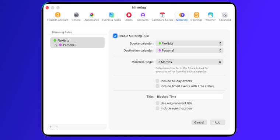The width and height of the screenshot is (280, 140).
Task: Check Include timed events with Free status
Action: tap(157, 86)
